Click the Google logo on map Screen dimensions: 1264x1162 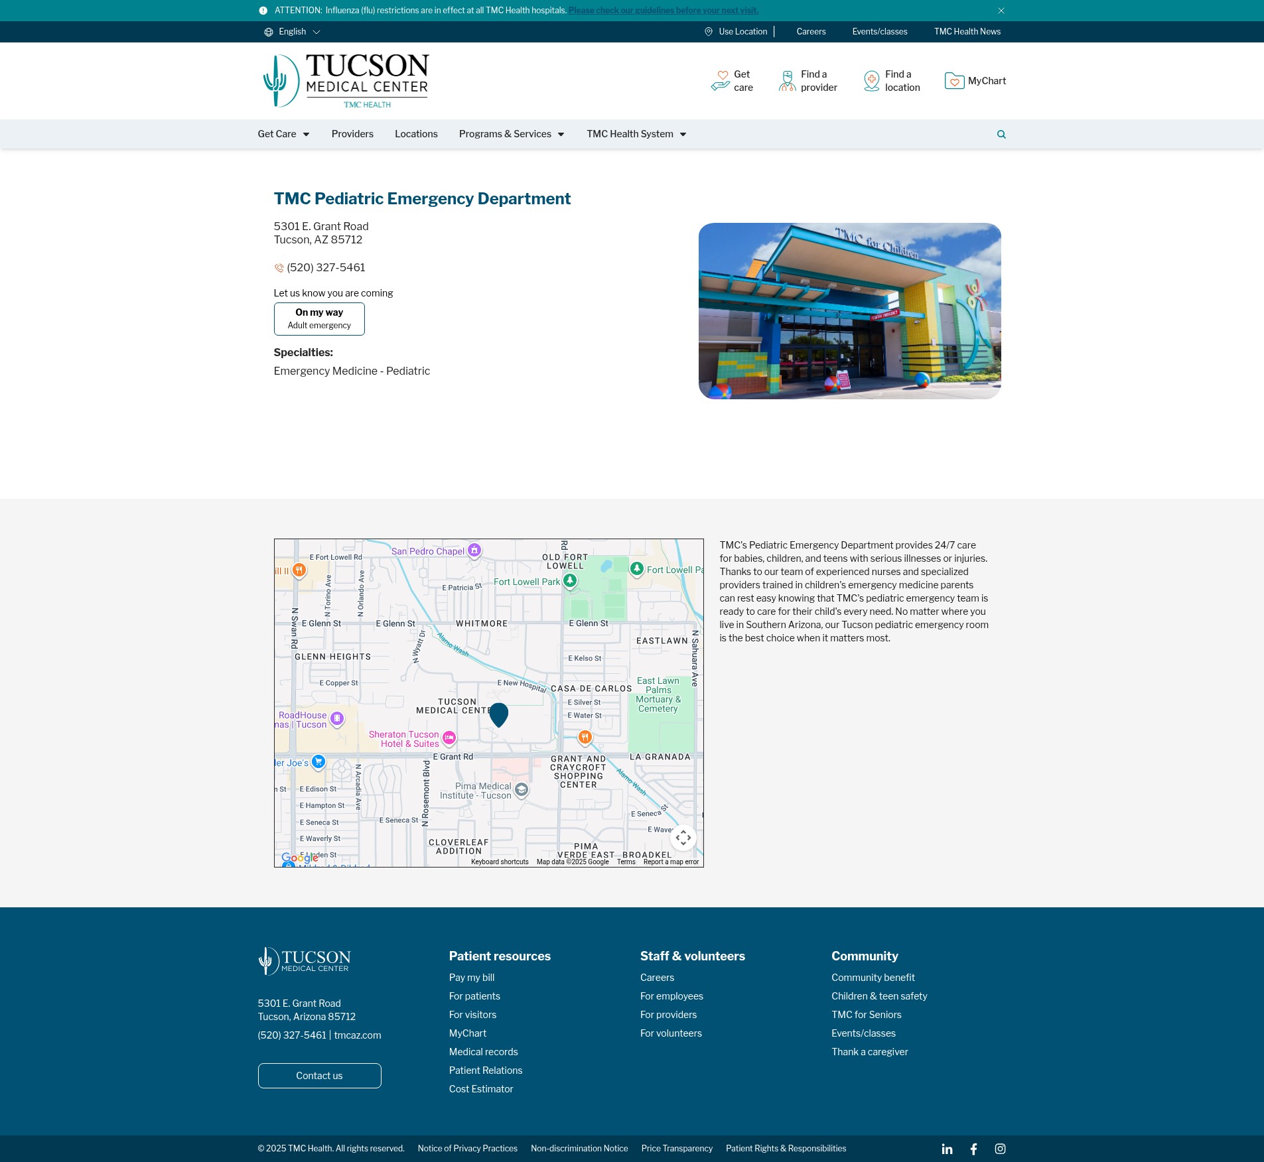tap(299, 858)
